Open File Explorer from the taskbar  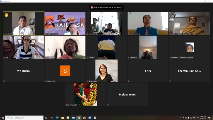62,118
